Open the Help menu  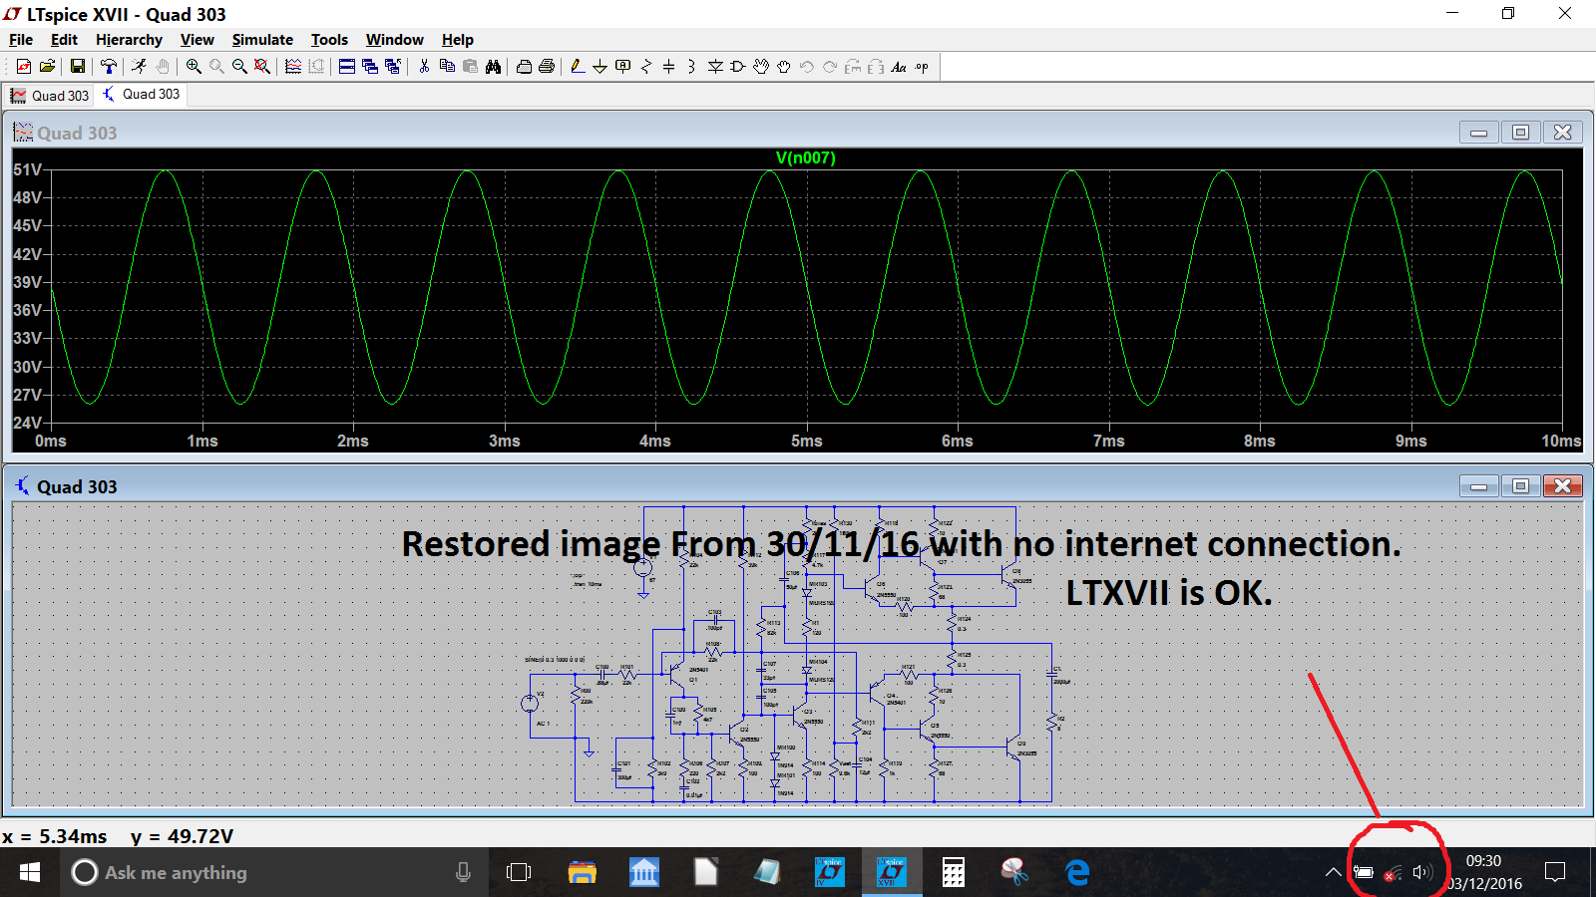(458, 40)
